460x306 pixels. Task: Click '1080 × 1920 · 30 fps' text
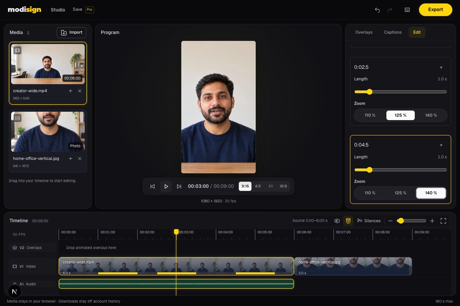pyautogui.click(x=219, y=201)
